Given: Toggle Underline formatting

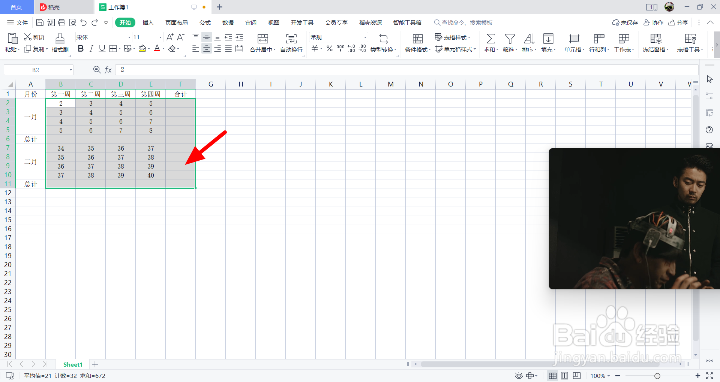Looking at the screenshot, I should 102,49.
